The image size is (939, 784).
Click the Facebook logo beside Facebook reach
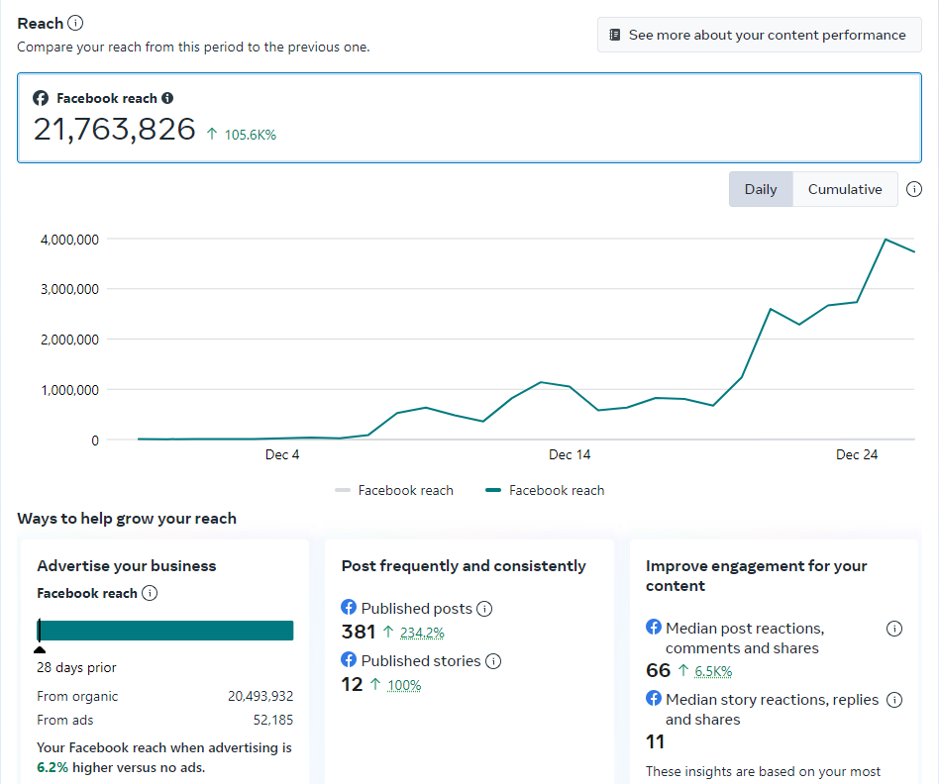41,98
